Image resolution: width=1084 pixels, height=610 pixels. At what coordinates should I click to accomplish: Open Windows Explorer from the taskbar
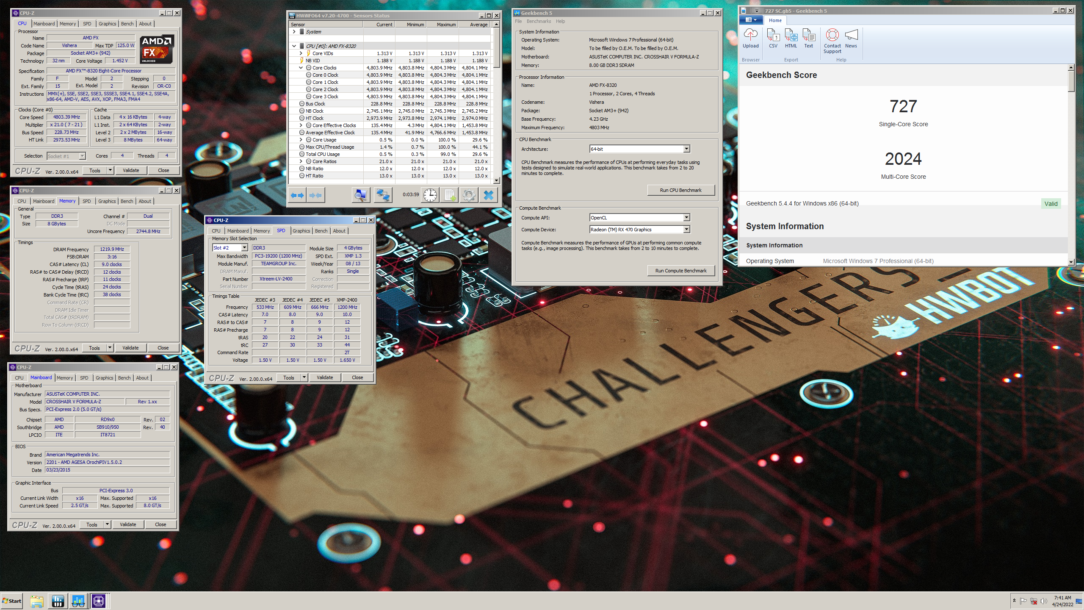[37, 601]
